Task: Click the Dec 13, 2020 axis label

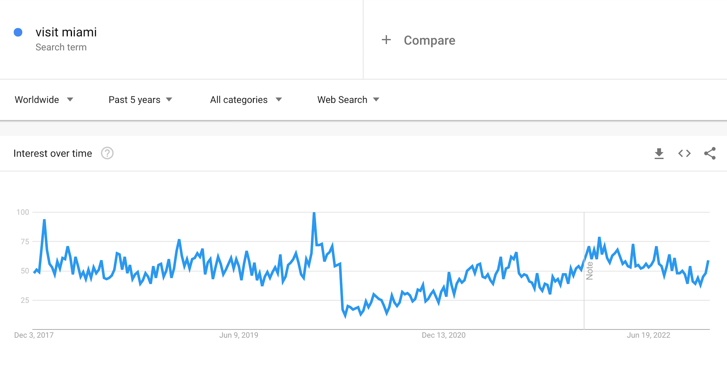Action: point(444,335)
